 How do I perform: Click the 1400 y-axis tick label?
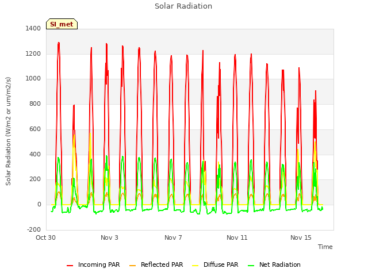[33, 28]
